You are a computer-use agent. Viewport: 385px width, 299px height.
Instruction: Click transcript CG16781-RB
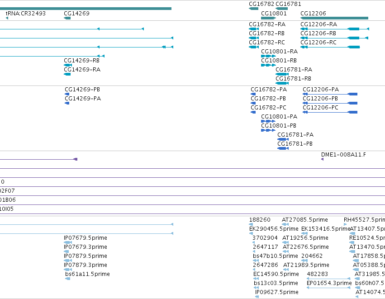pos(294,79)
